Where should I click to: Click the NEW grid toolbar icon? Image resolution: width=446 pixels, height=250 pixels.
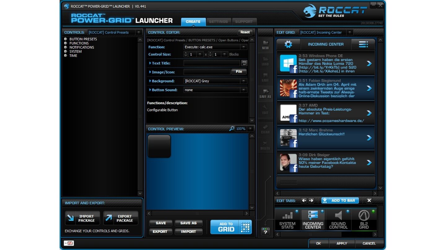(265, 45)
